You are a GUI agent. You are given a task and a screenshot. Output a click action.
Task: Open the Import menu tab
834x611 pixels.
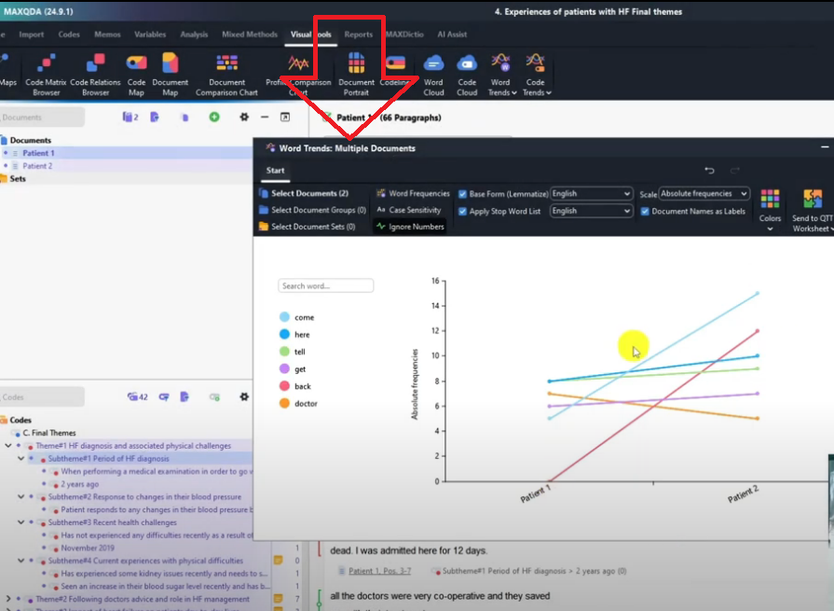(32, 35)
